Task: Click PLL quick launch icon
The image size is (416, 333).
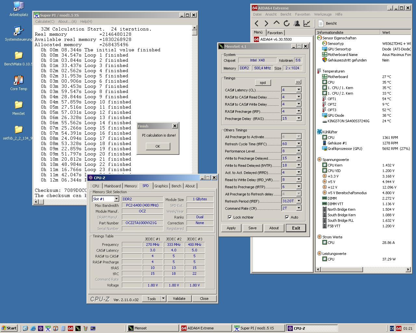Action: point(93,328)
